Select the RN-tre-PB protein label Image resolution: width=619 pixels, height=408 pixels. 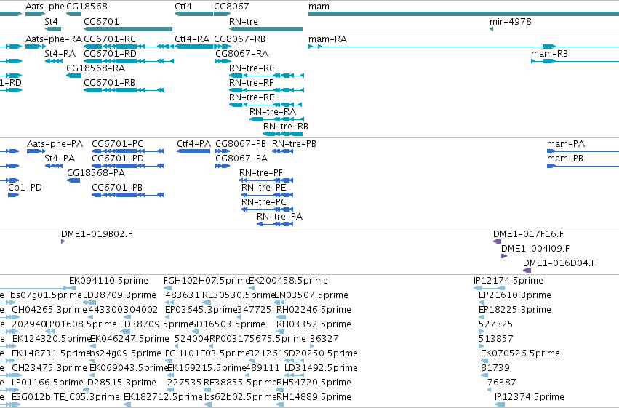294,144
